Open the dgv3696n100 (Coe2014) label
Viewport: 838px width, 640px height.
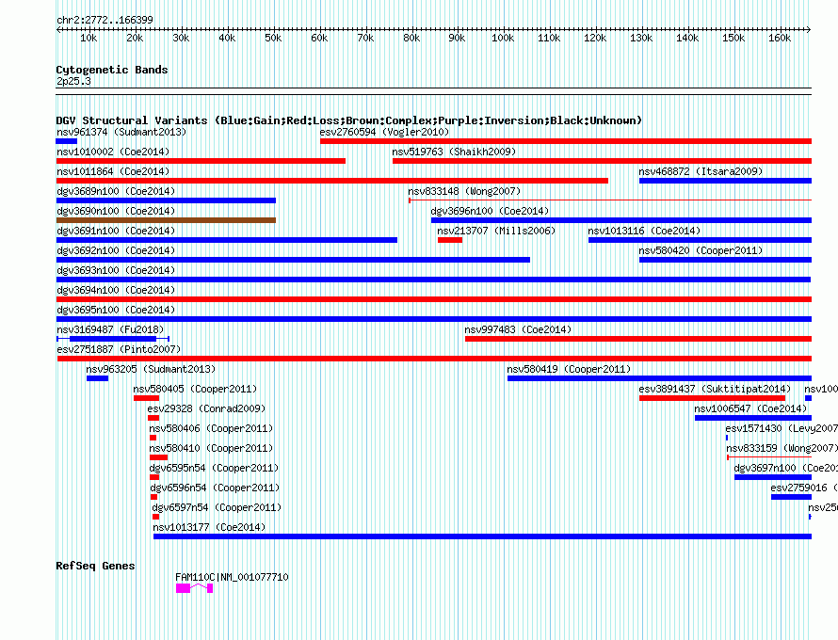(x=490, y=211)
